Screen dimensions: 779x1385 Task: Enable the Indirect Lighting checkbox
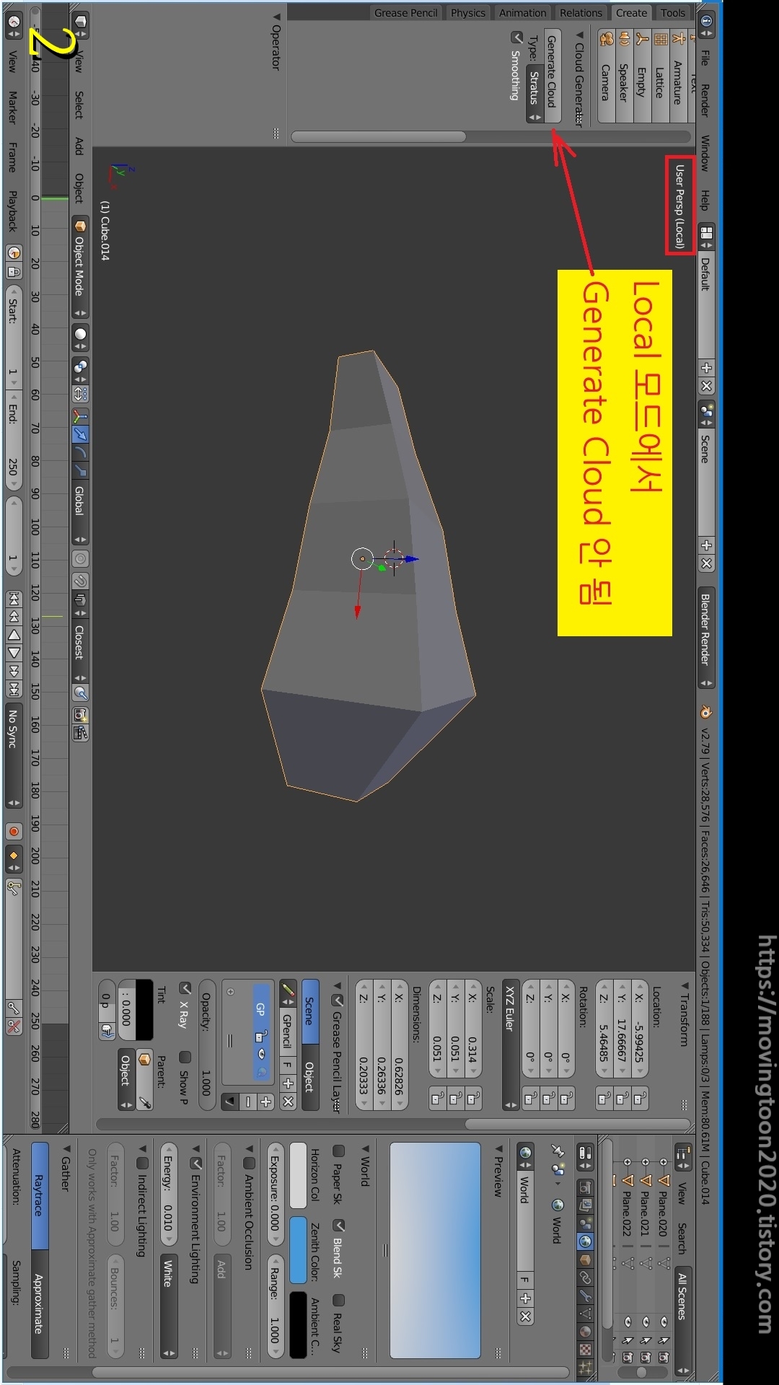pos(143,1162)
